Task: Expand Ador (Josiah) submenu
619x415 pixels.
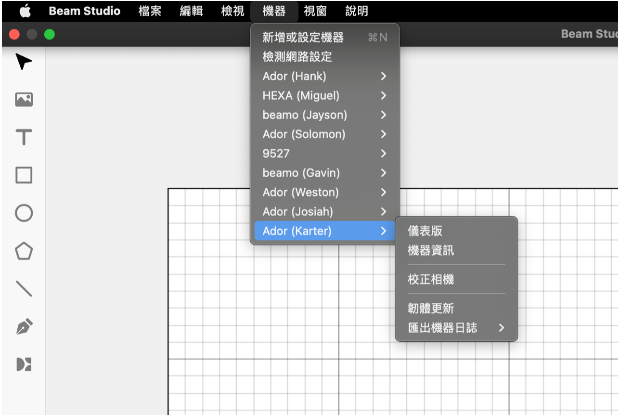Action: tap(325, 211)
